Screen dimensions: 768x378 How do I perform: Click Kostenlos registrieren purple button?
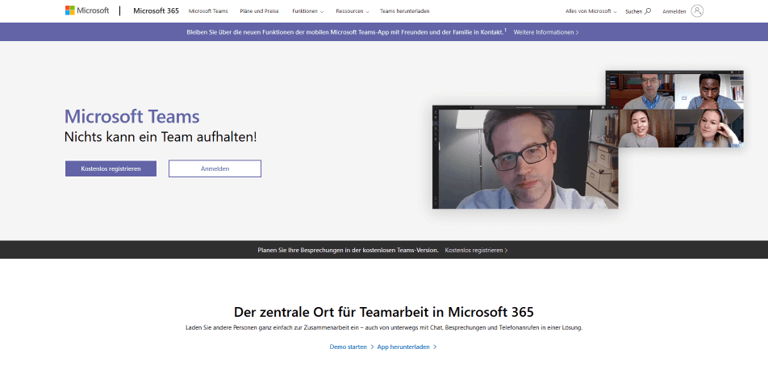pos(111,168)
